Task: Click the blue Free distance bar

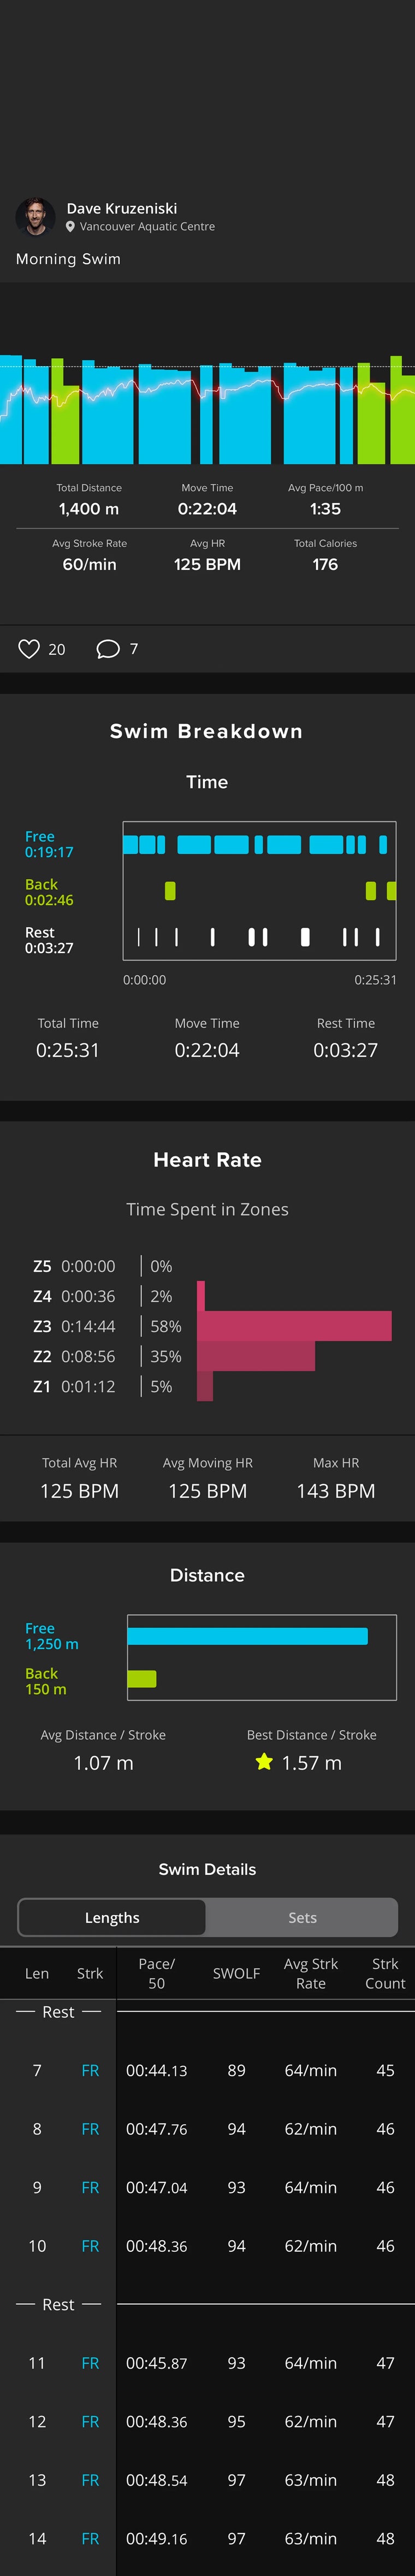Action: click(x=247, y=1636)
